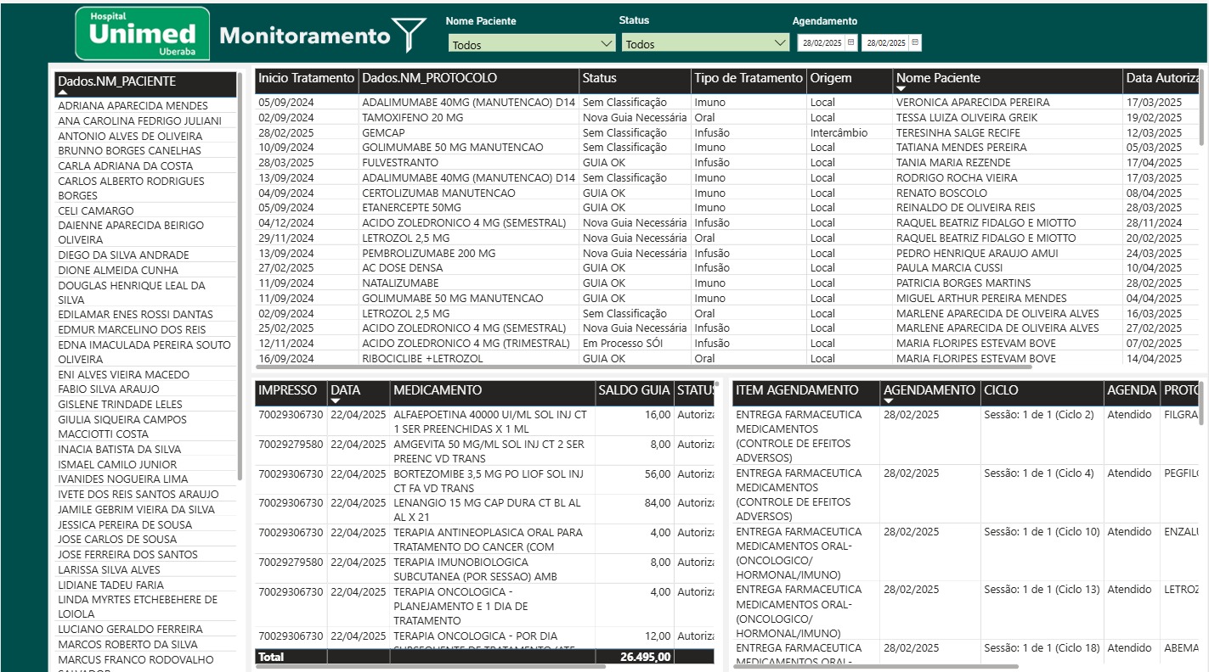Click the GEMCAP protocol cell
This screenshot has width=1209, height=672.
click(x=383, y=132)
